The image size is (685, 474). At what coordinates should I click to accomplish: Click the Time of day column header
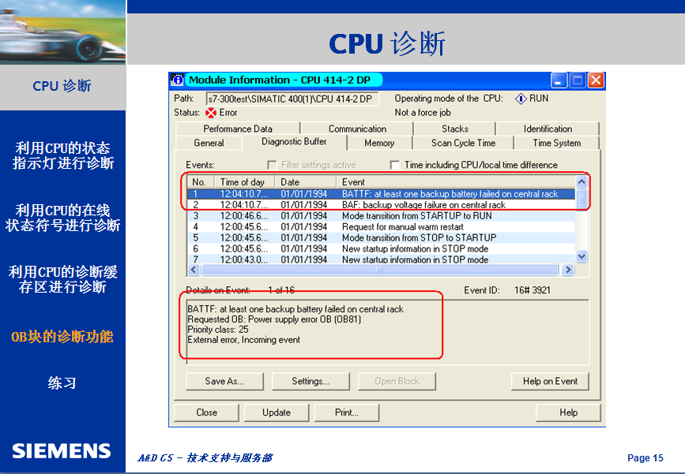click(244, 182)
